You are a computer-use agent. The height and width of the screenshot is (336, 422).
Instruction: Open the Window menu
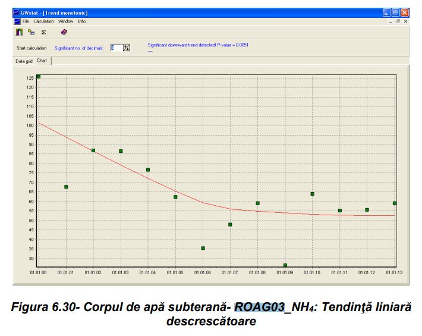[65, 21]
